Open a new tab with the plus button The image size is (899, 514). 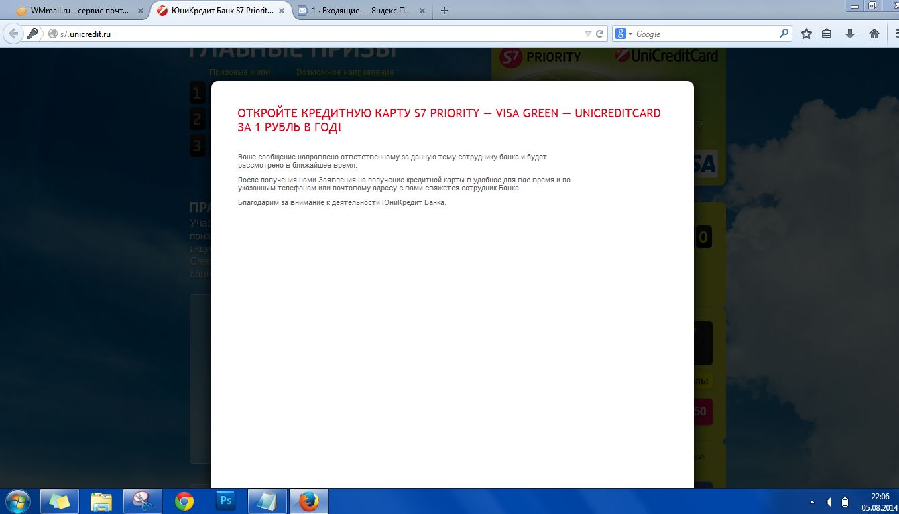(x=444, y=11)
